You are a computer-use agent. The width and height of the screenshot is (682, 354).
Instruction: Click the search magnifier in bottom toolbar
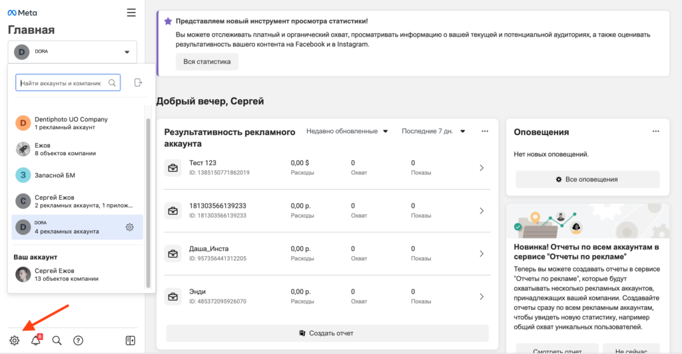point(57,341)
